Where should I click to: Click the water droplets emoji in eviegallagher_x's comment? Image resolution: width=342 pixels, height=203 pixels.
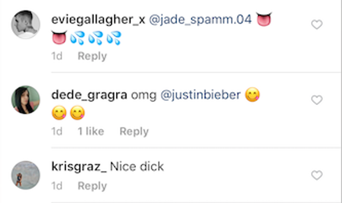[96, 38]
